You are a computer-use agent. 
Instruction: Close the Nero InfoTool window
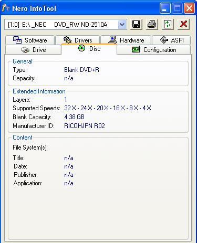(x=189, y=8)
